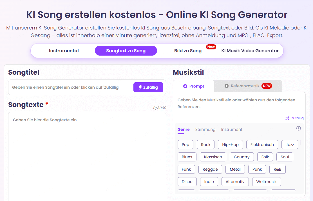Click the lightning Zufällig button for Songtitel
Image resolution: width=313 pixels, height=201 pixels.
tap(148, 87)
